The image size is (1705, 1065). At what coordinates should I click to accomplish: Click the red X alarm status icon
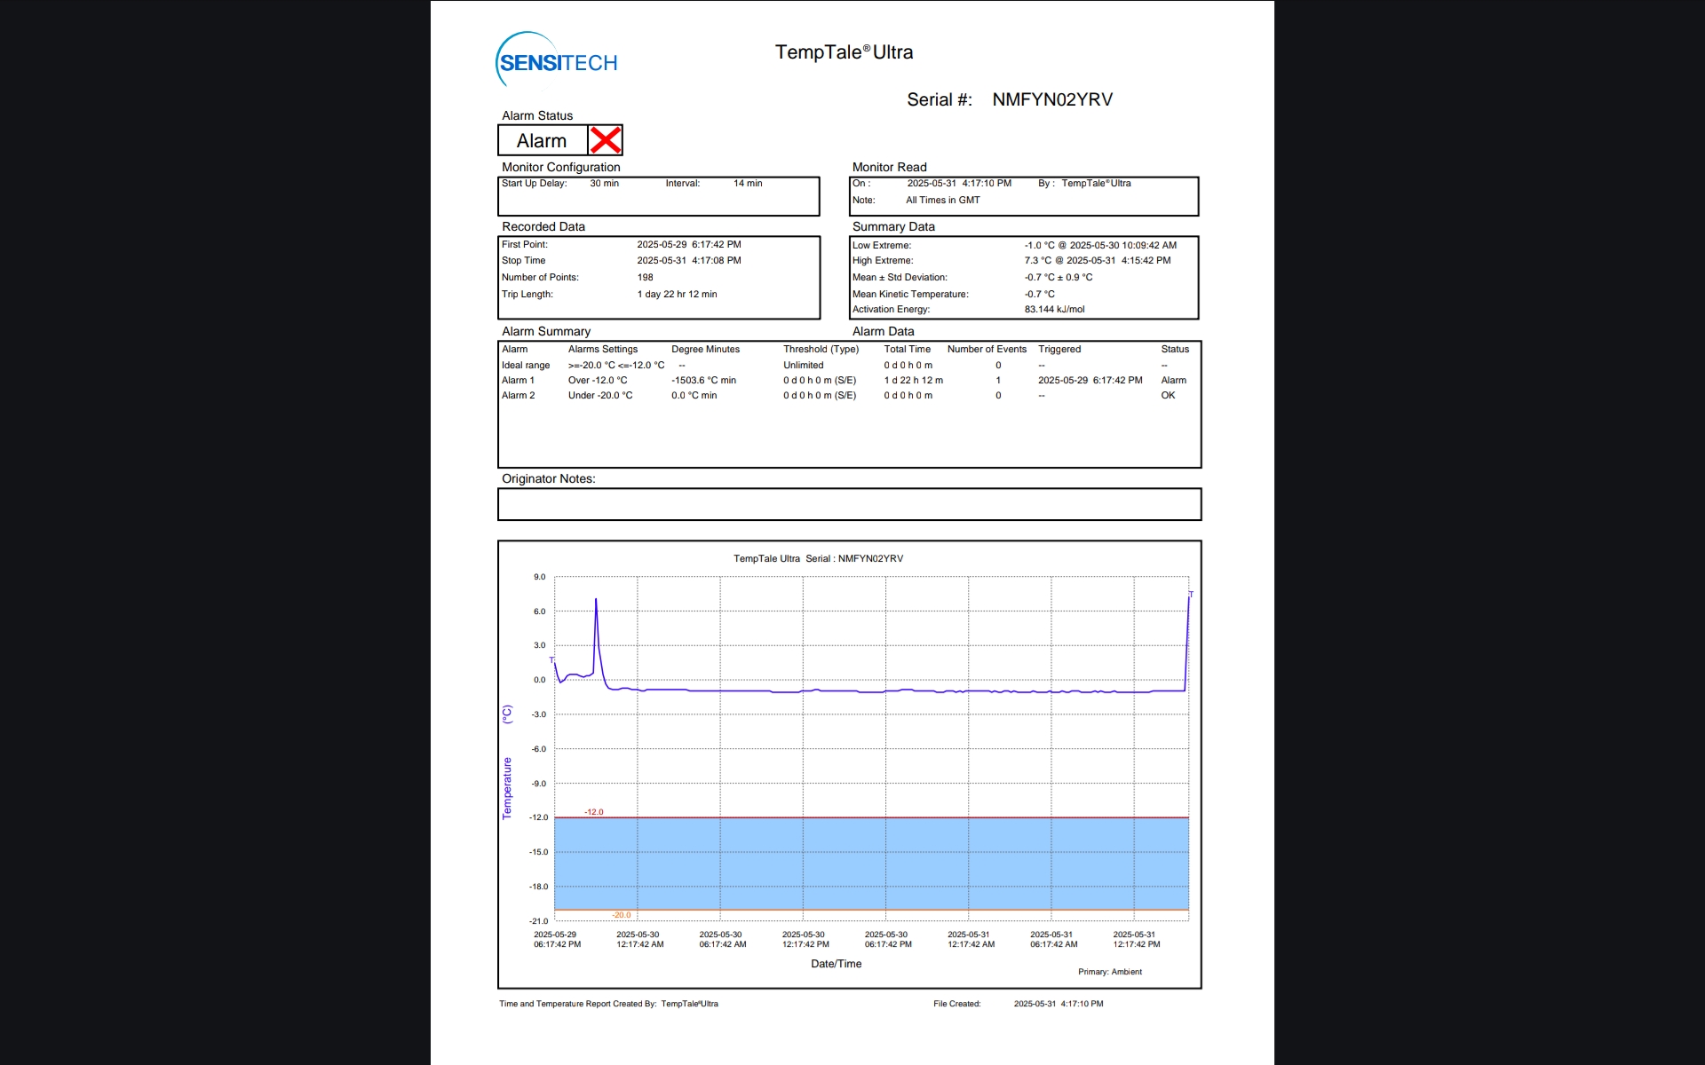(606, 140)
